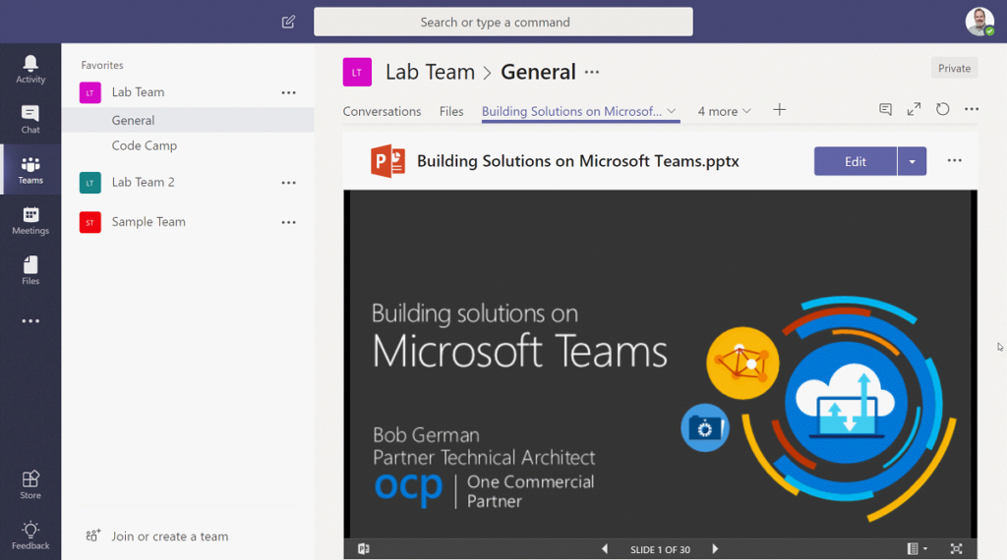Screen dimensions: 1007x560
Task: Open more options for Lab Team 2
Action: [289, 183]
